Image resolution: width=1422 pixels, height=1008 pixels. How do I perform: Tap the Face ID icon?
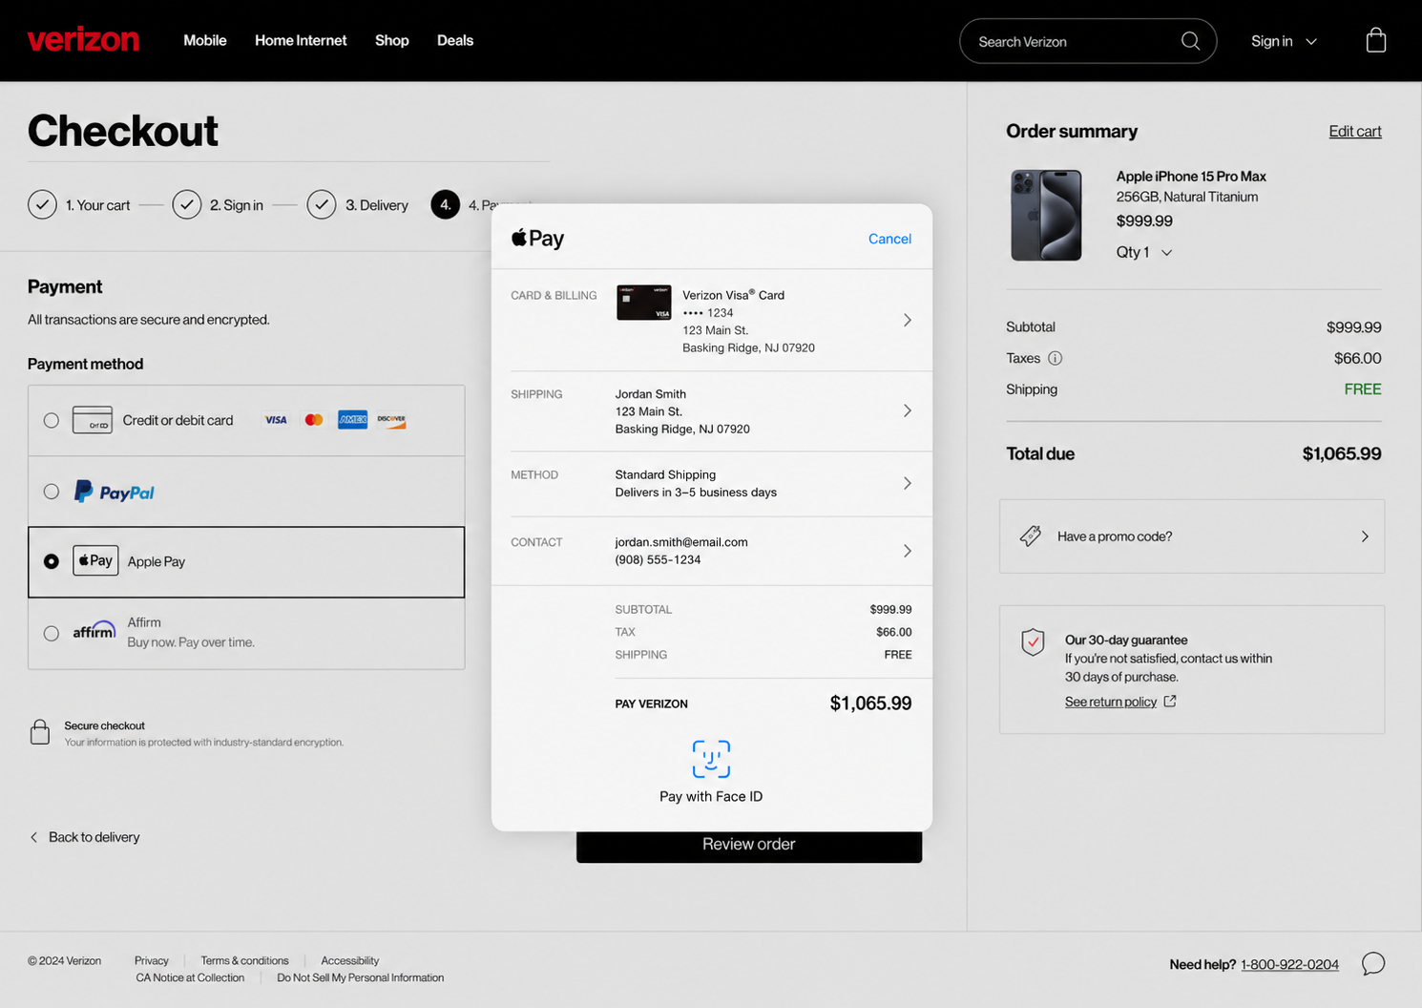[711, 759]
